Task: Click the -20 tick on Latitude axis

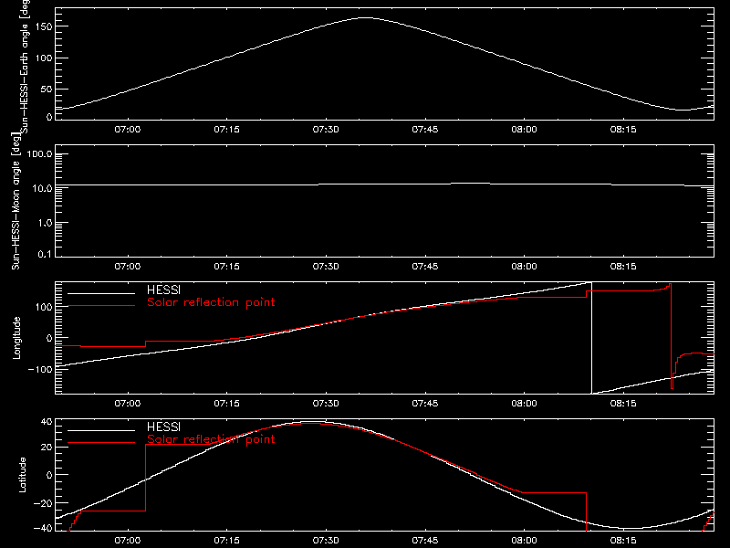Action: coord(43,503)
